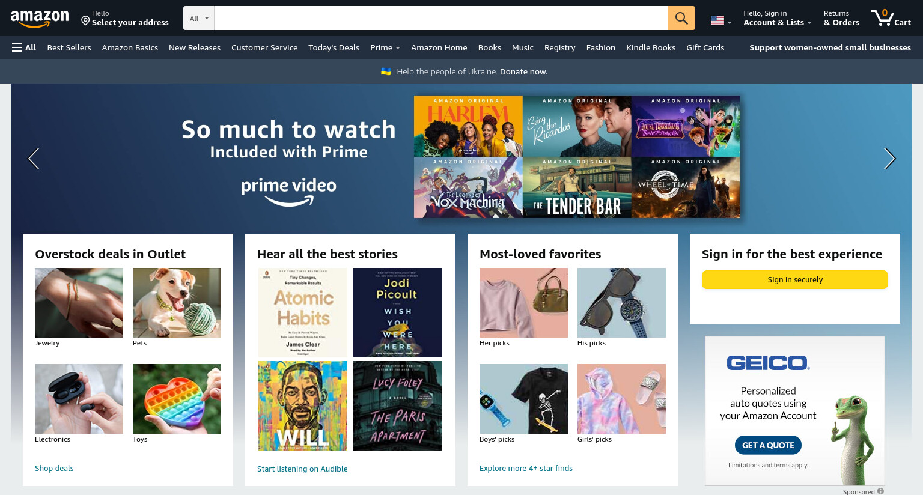
Task: Open Best Sellers page
Action: (69, 47)
